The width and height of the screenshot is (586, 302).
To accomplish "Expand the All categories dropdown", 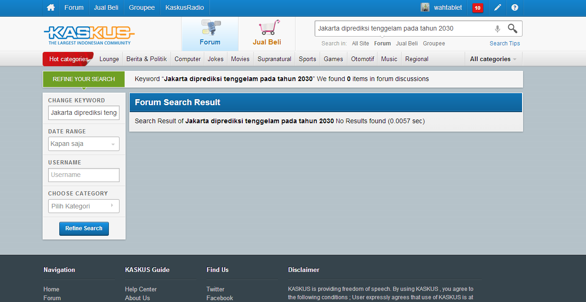I will click(x=493, y=59).
